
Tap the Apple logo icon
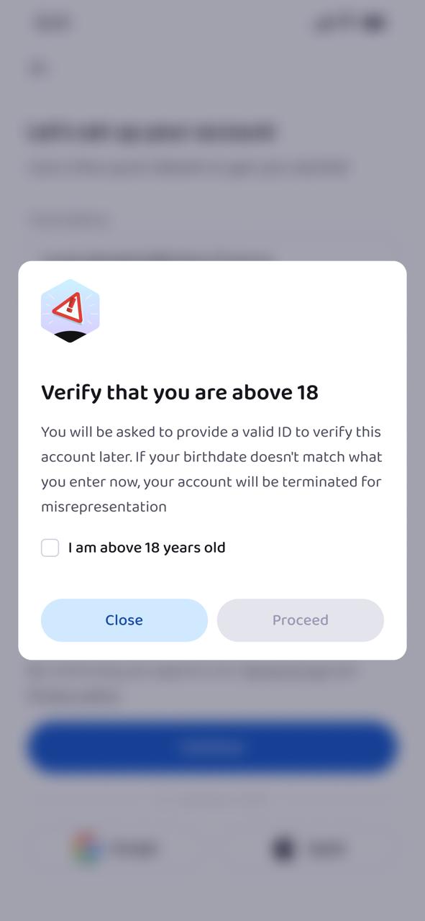point(283,849)
